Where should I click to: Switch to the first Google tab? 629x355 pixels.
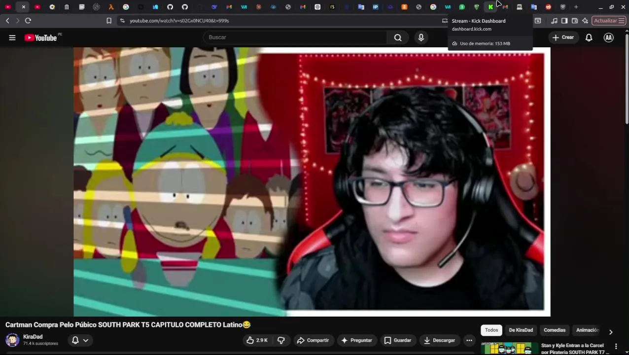(126, 7)
